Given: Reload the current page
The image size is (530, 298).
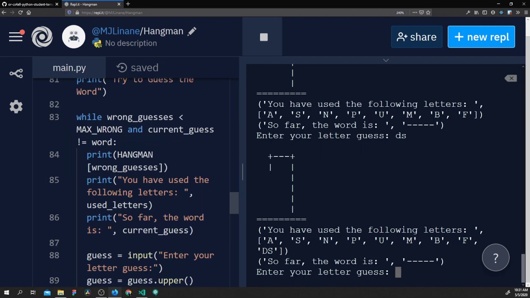Looking at the screenshot, I should pyautogui.click(x=20, y=12).
